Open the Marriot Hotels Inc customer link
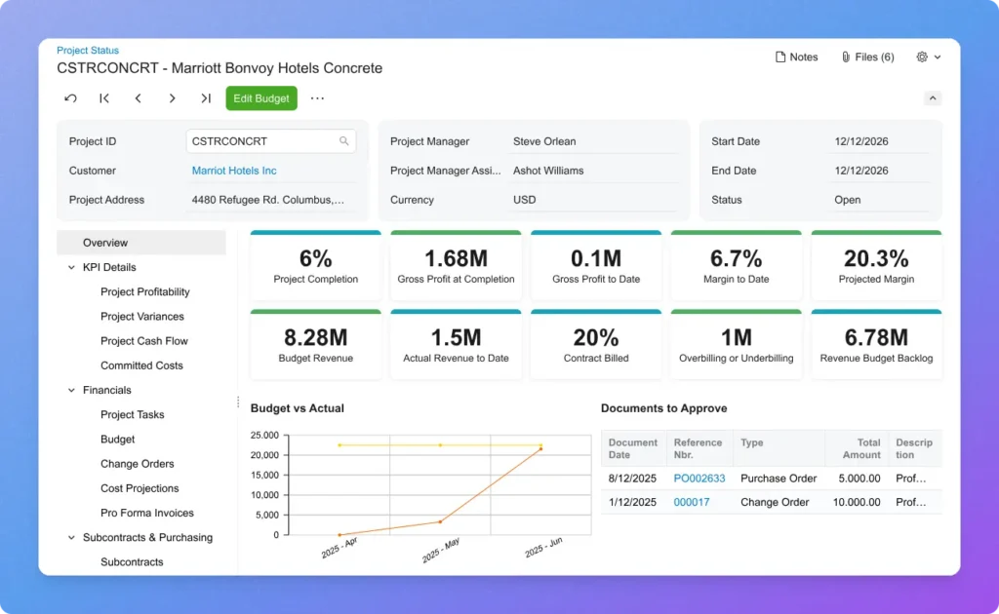This screenshot has width=999, height=614. (x=234, y=171)
